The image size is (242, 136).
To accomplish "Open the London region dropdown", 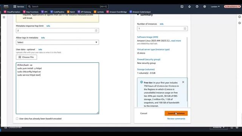I will coord(215,6).
